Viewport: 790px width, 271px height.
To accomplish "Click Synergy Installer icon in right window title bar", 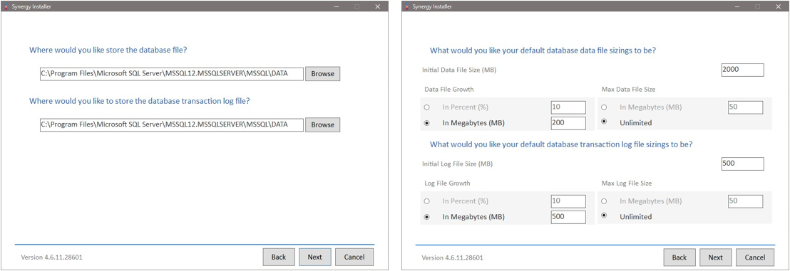I will coord(406,7).
